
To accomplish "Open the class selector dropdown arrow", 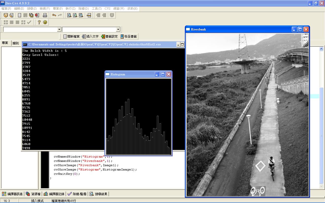I will coord(59,29).
